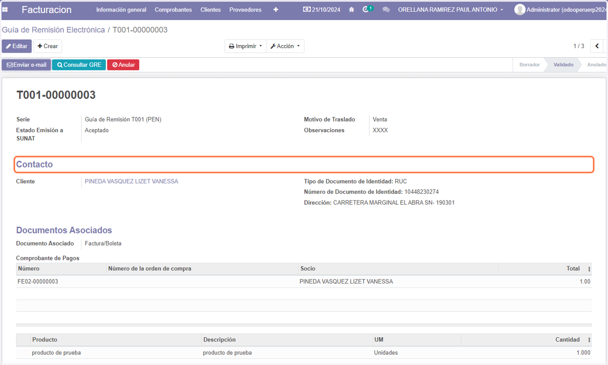
Task: Click Socio cell PINEDA VASQUEZ LIZET VANESSA in table
Action: [x=346, y=281]
